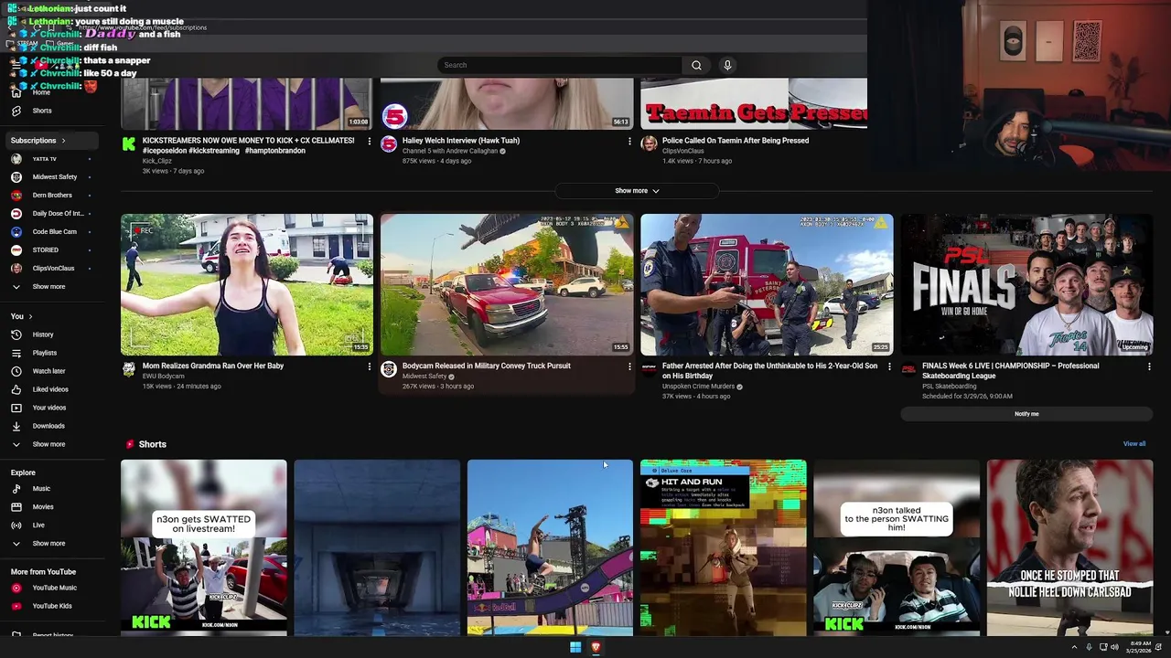Open the taskbar clock showing 8:49 AM
Image resolution: width=1171 pixels, height=658 pixels.
point(1140,647)
